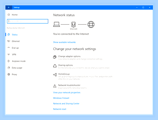Click the Internet globe icon in diagram
Image resolution: width=158 pixels, height=120 pixels.
[91, 24]
